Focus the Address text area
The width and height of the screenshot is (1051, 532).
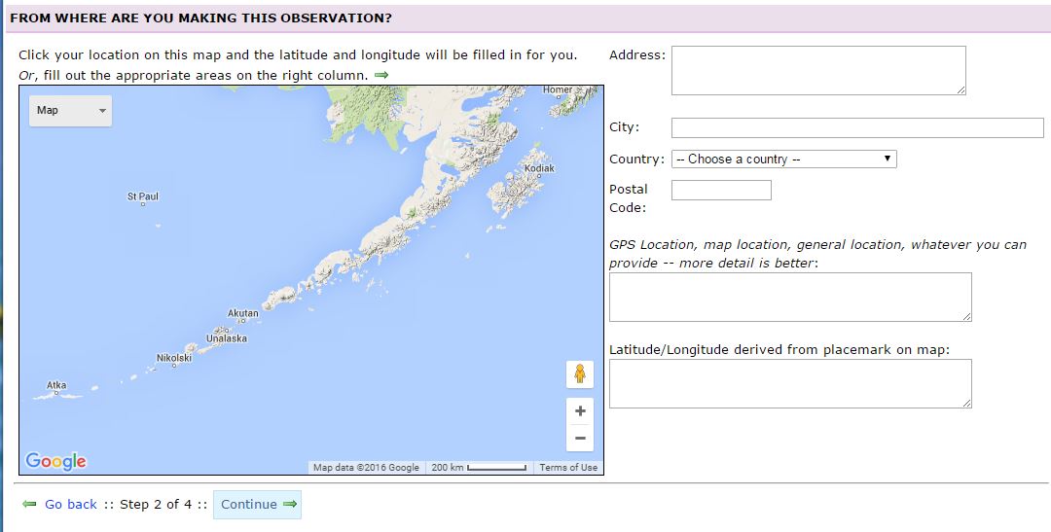[x=817, y=70]
